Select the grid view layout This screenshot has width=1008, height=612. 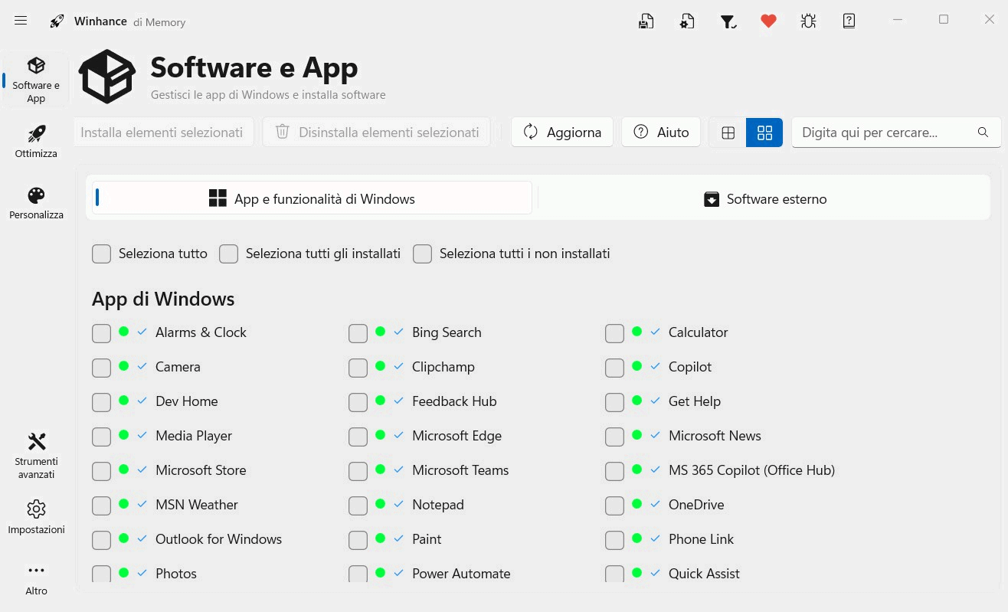(764, 132)
